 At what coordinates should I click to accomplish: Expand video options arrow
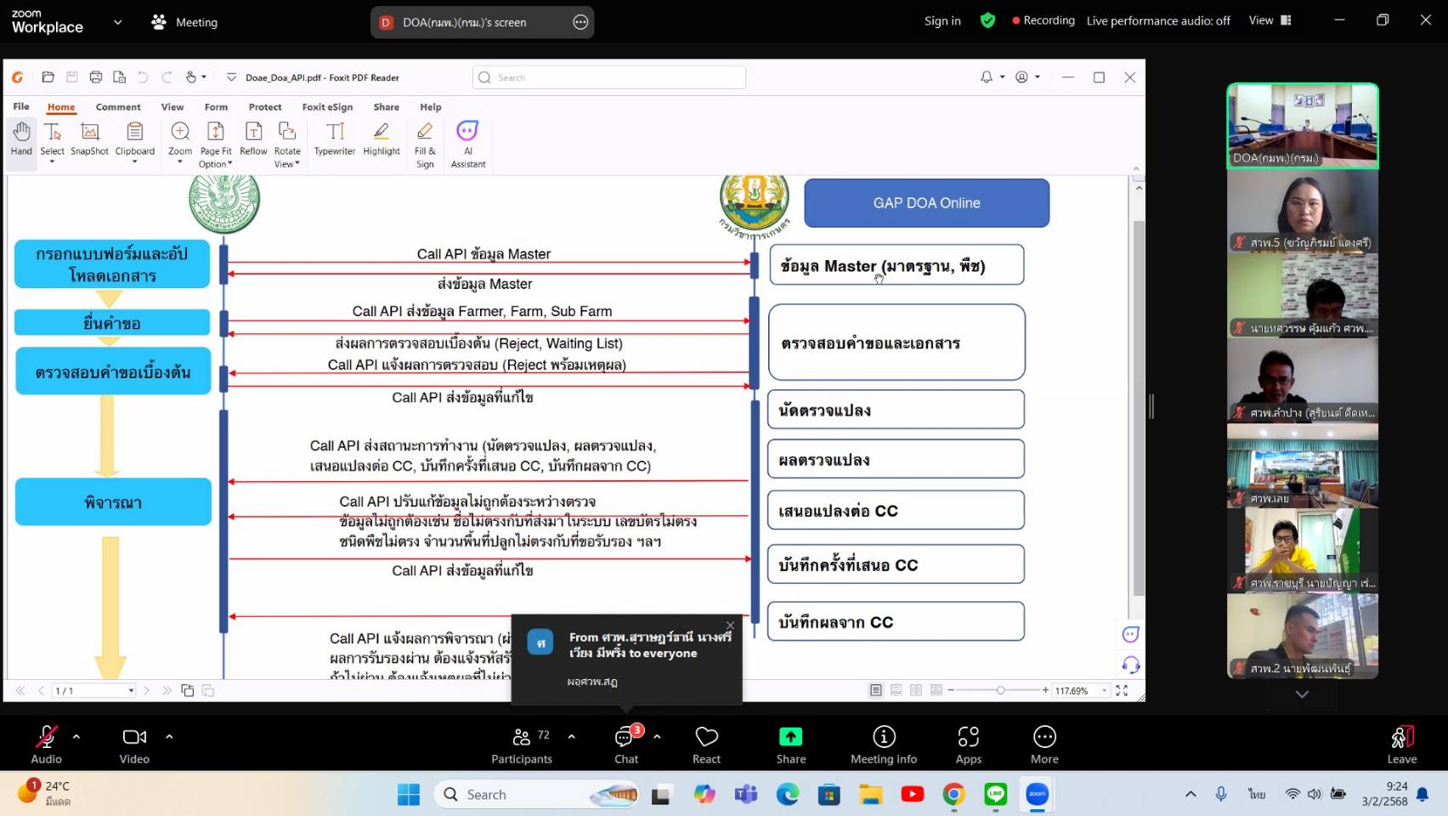tap(169, 737)
